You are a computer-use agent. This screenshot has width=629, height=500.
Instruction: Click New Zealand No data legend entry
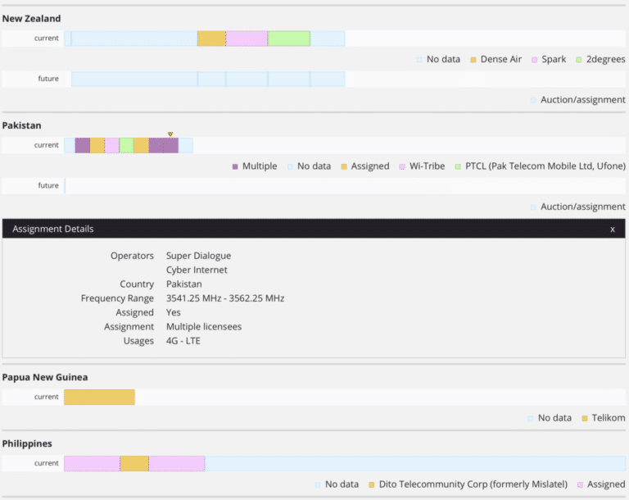pos(438,60)
